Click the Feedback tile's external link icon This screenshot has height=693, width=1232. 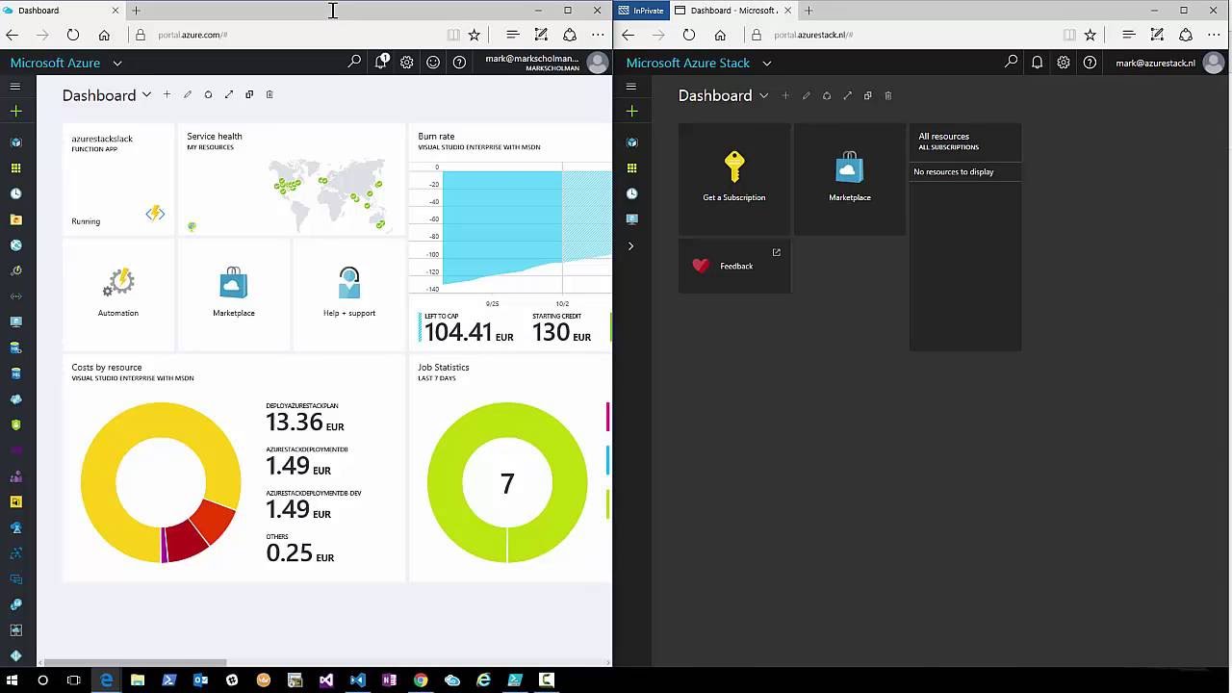click(777, 252)
